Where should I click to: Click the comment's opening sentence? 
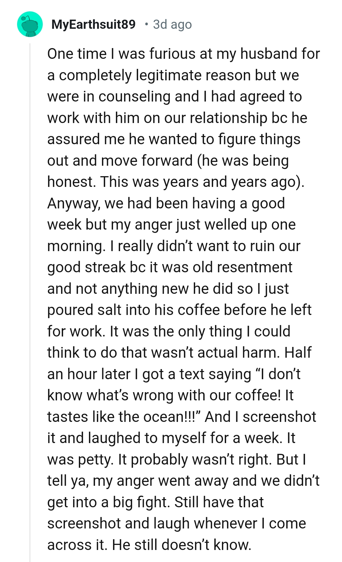[x=177, y=54]
